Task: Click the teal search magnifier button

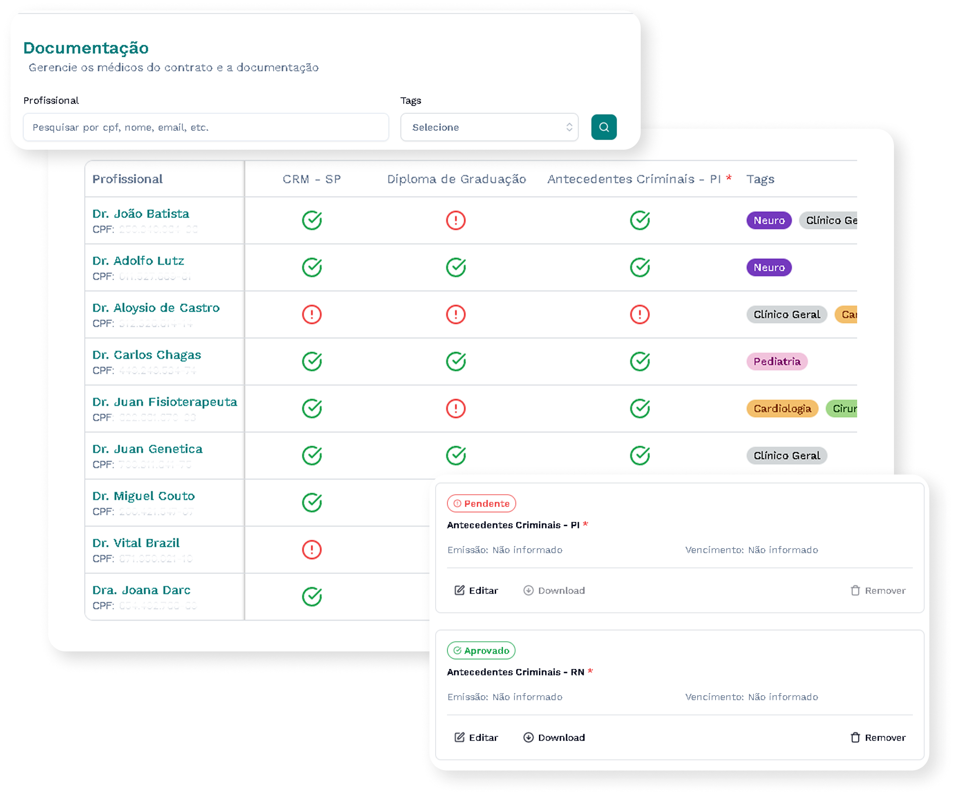Action: tap(604, 127)
